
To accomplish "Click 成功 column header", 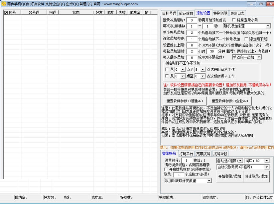I will coord(111,12).
